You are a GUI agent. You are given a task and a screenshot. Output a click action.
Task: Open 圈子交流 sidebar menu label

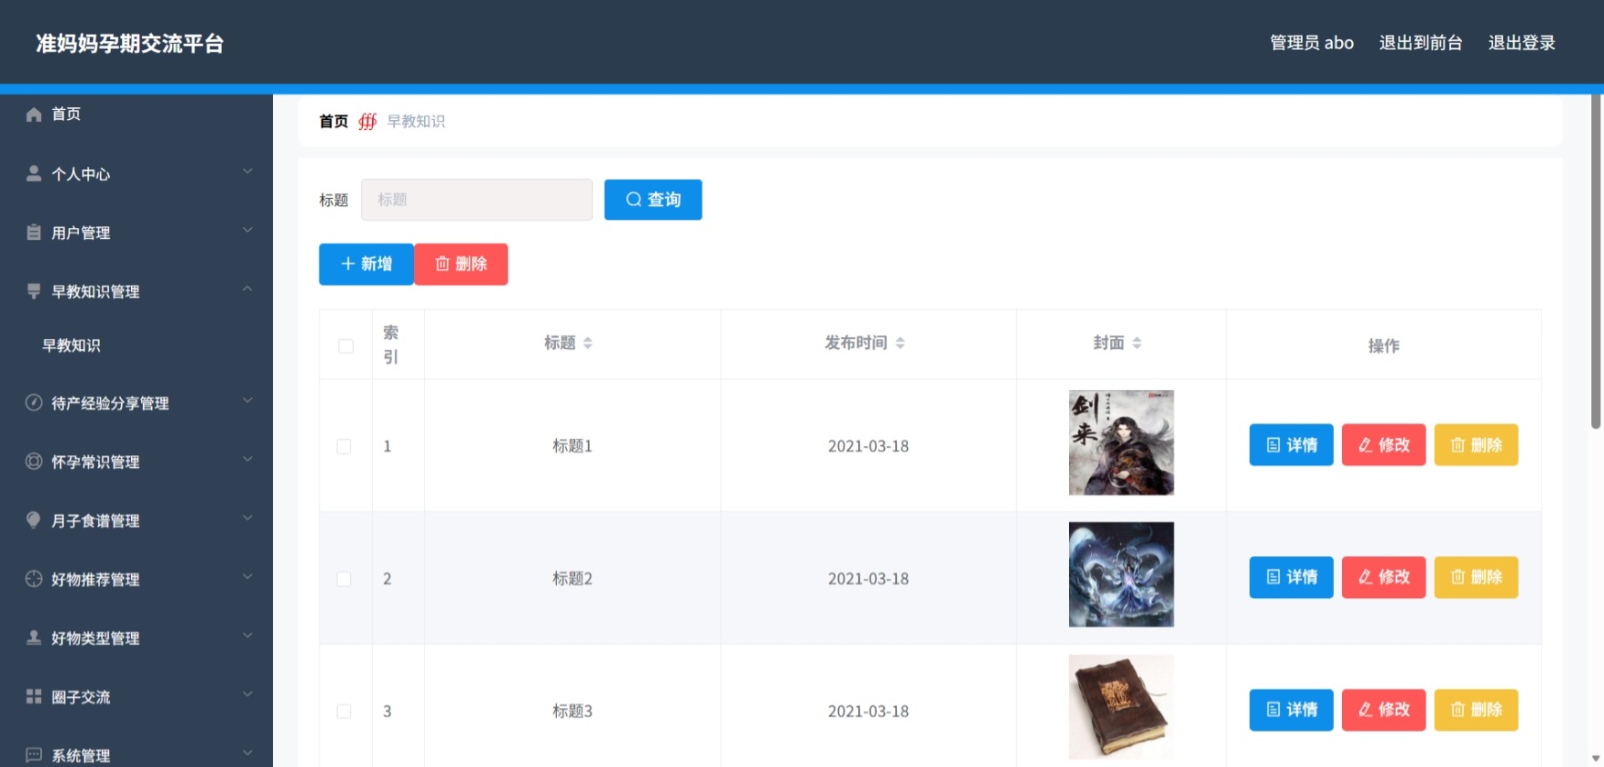tap(81, 697)
